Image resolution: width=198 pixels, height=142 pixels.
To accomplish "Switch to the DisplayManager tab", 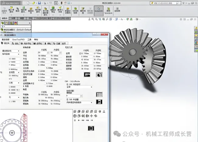I will pos(16,23).
